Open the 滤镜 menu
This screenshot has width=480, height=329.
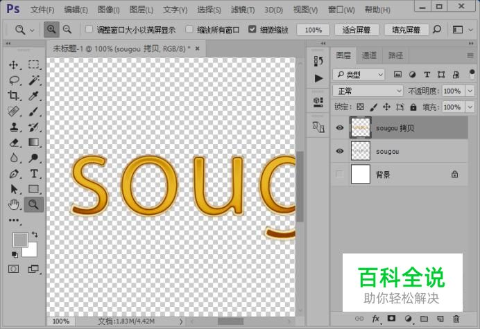click(x=243, y=10)
